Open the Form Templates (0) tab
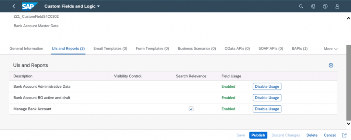The image size is (351, 140). [153, 48]
